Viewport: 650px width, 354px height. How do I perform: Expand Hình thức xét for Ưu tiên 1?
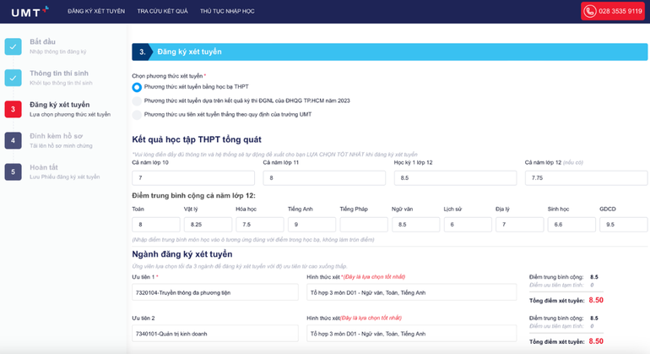[x=411, y=292]
